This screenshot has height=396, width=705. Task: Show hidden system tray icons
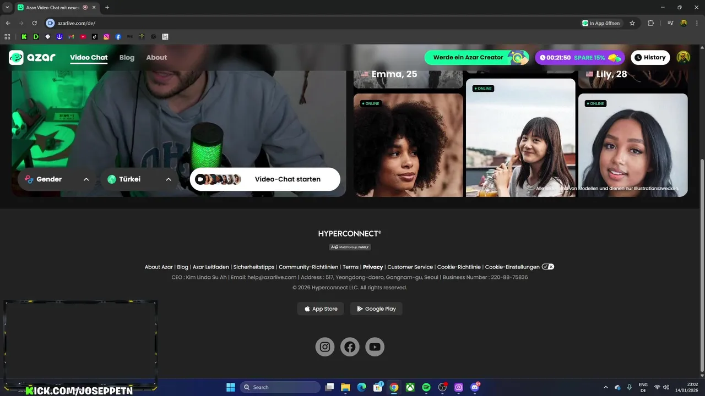tap(606, 387)
